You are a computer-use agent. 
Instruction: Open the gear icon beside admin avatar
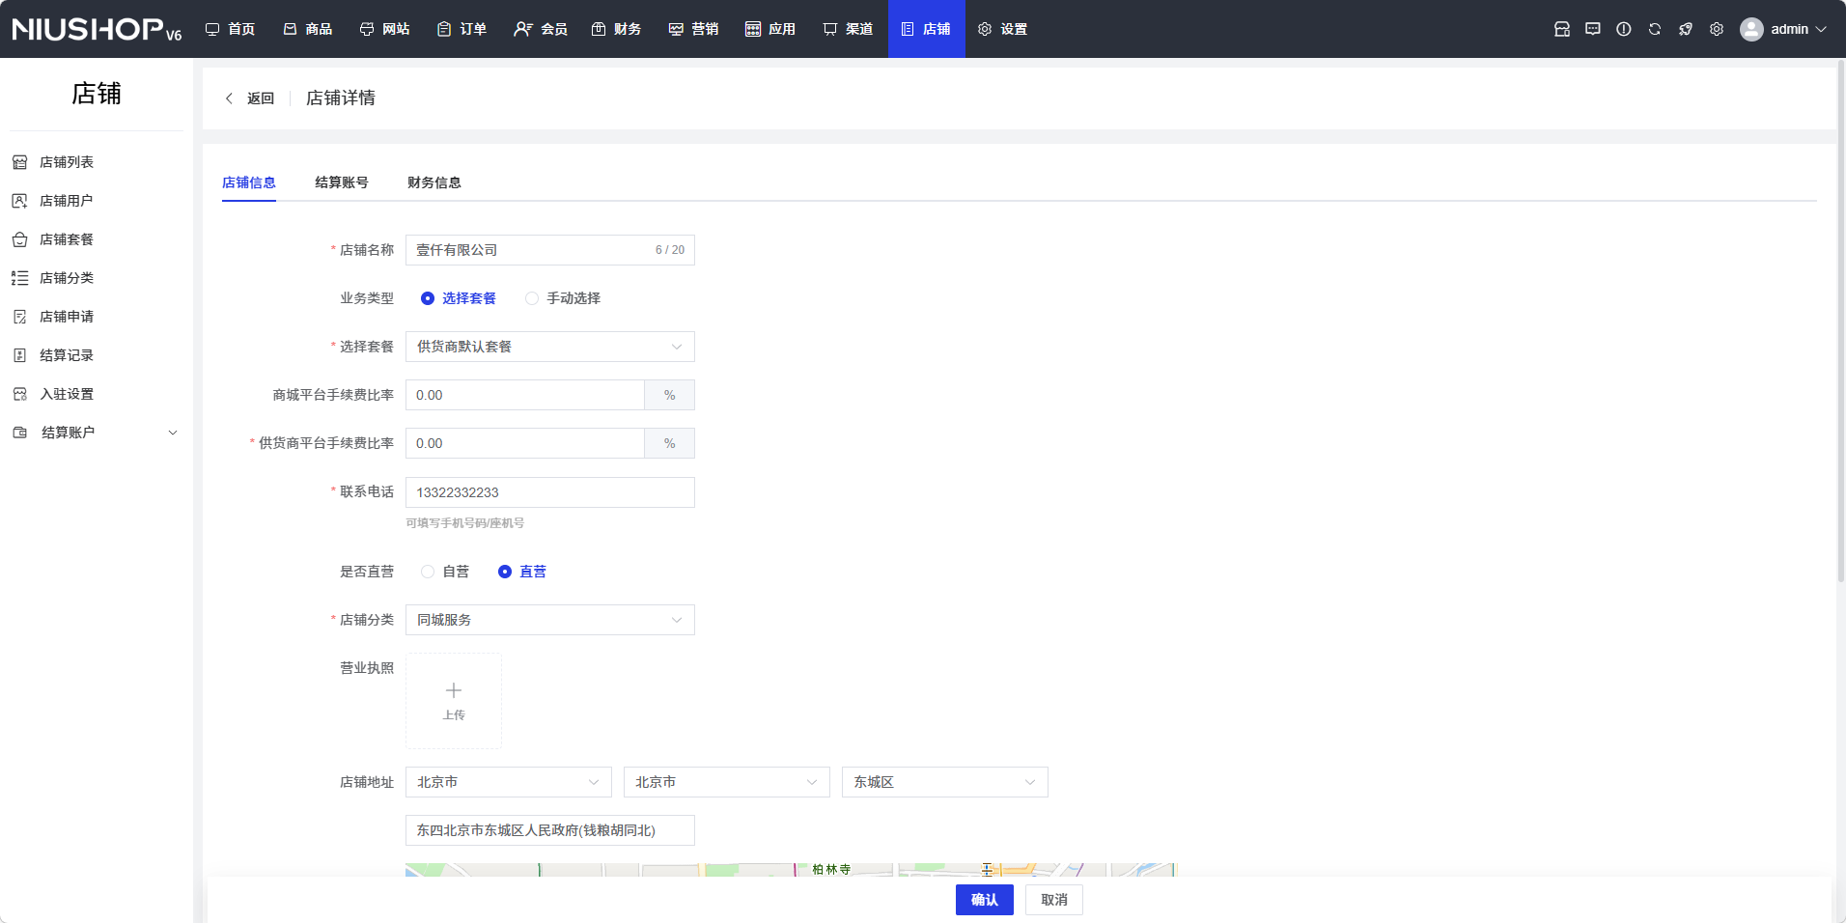[1716, 29]
